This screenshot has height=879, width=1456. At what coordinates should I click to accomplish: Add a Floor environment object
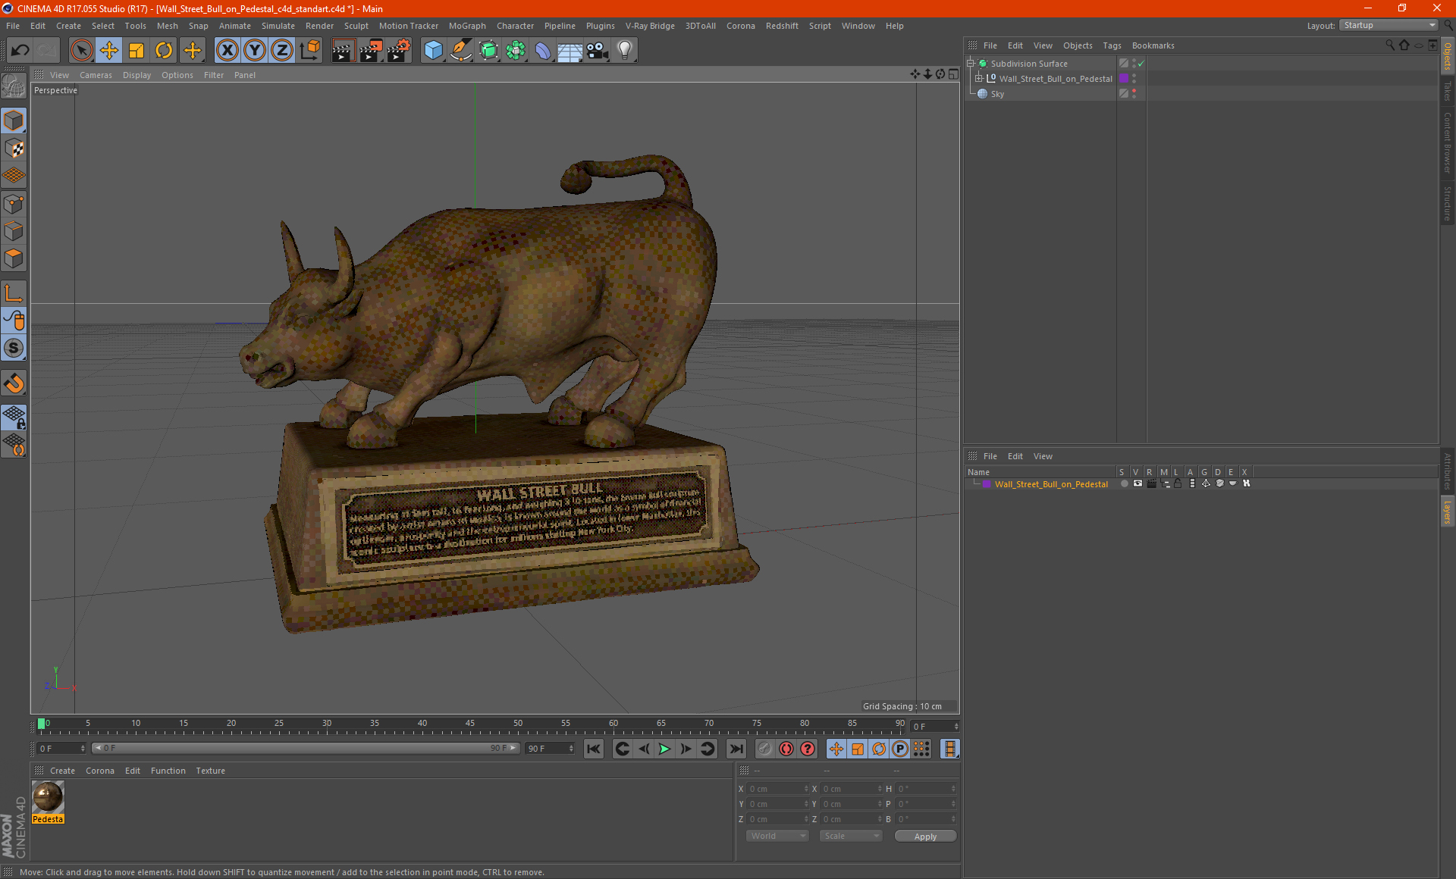coord(570,51)
